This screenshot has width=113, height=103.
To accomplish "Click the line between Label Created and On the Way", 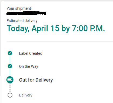I will tap(10, 60).
